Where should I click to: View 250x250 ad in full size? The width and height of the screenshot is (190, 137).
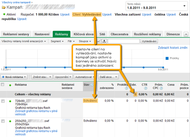(x=36, y=133)
